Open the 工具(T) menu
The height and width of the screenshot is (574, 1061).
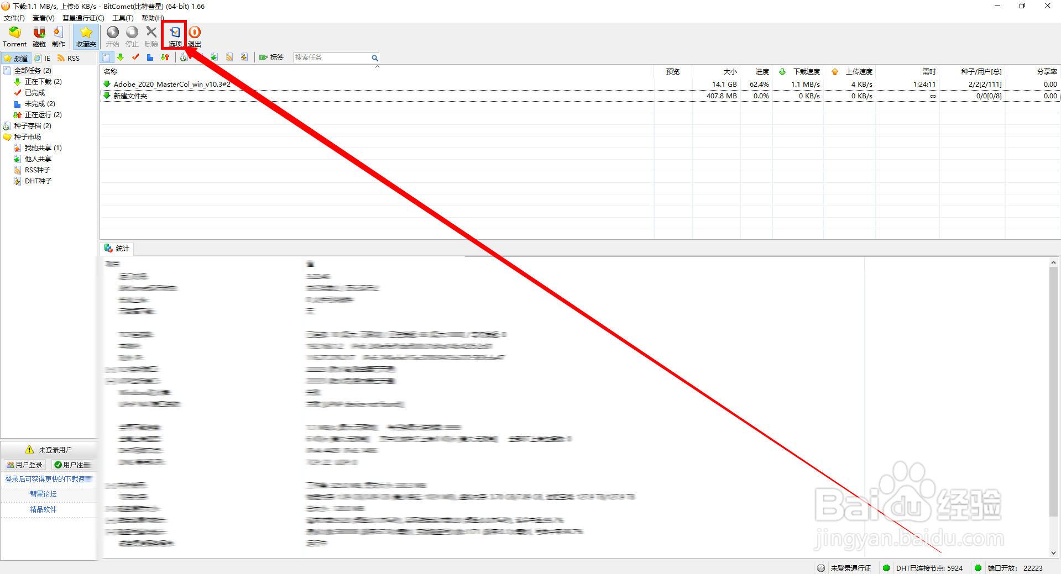click(123, 18)
